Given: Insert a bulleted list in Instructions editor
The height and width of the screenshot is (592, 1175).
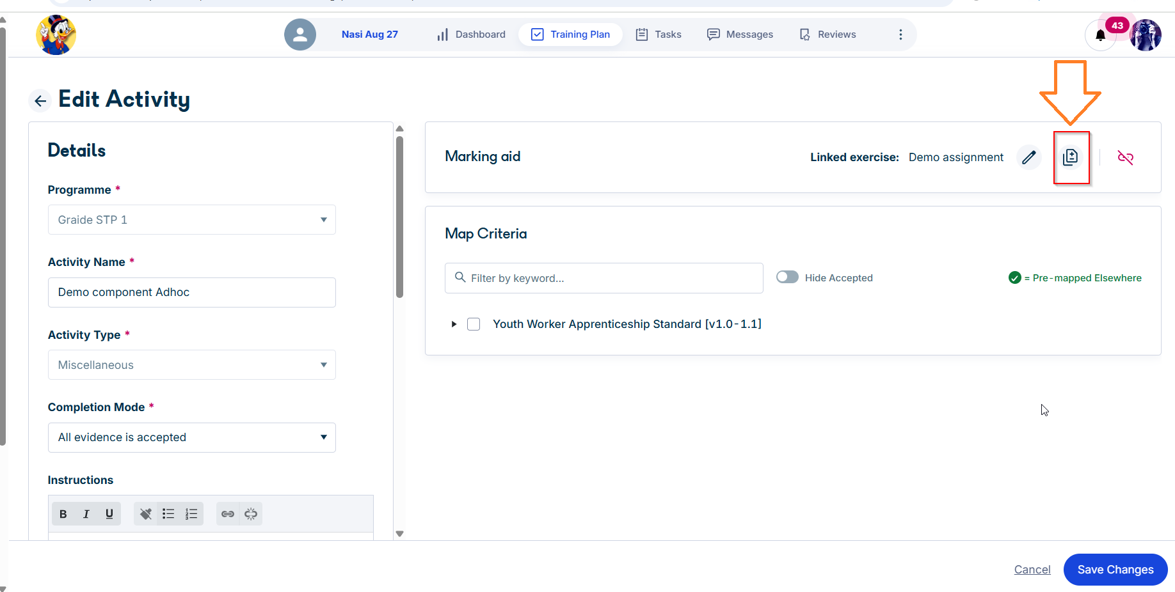Looking at the screenshot, I should tap(168, 514).
